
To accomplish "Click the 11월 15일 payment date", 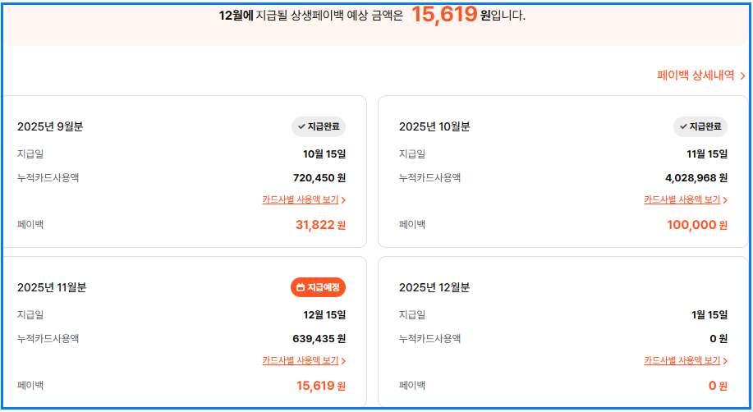I will point(707,154).
